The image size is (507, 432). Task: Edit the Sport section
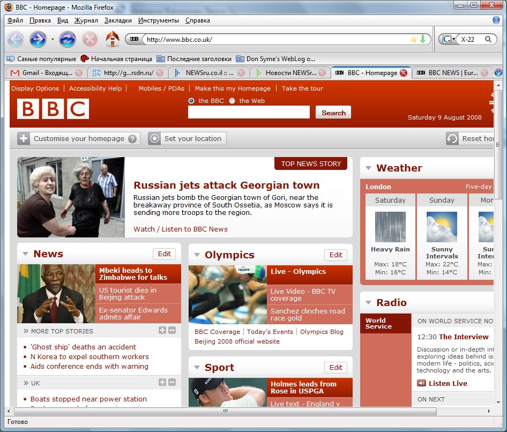tap(335, 368)
